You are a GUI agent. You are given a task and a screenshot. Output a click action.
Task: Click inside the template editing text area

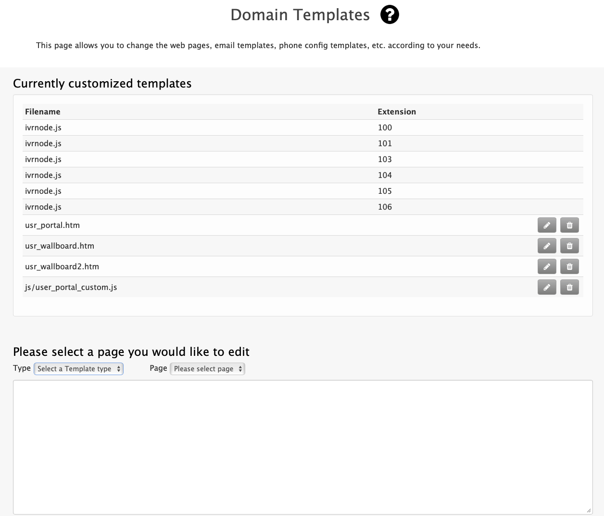302,447
